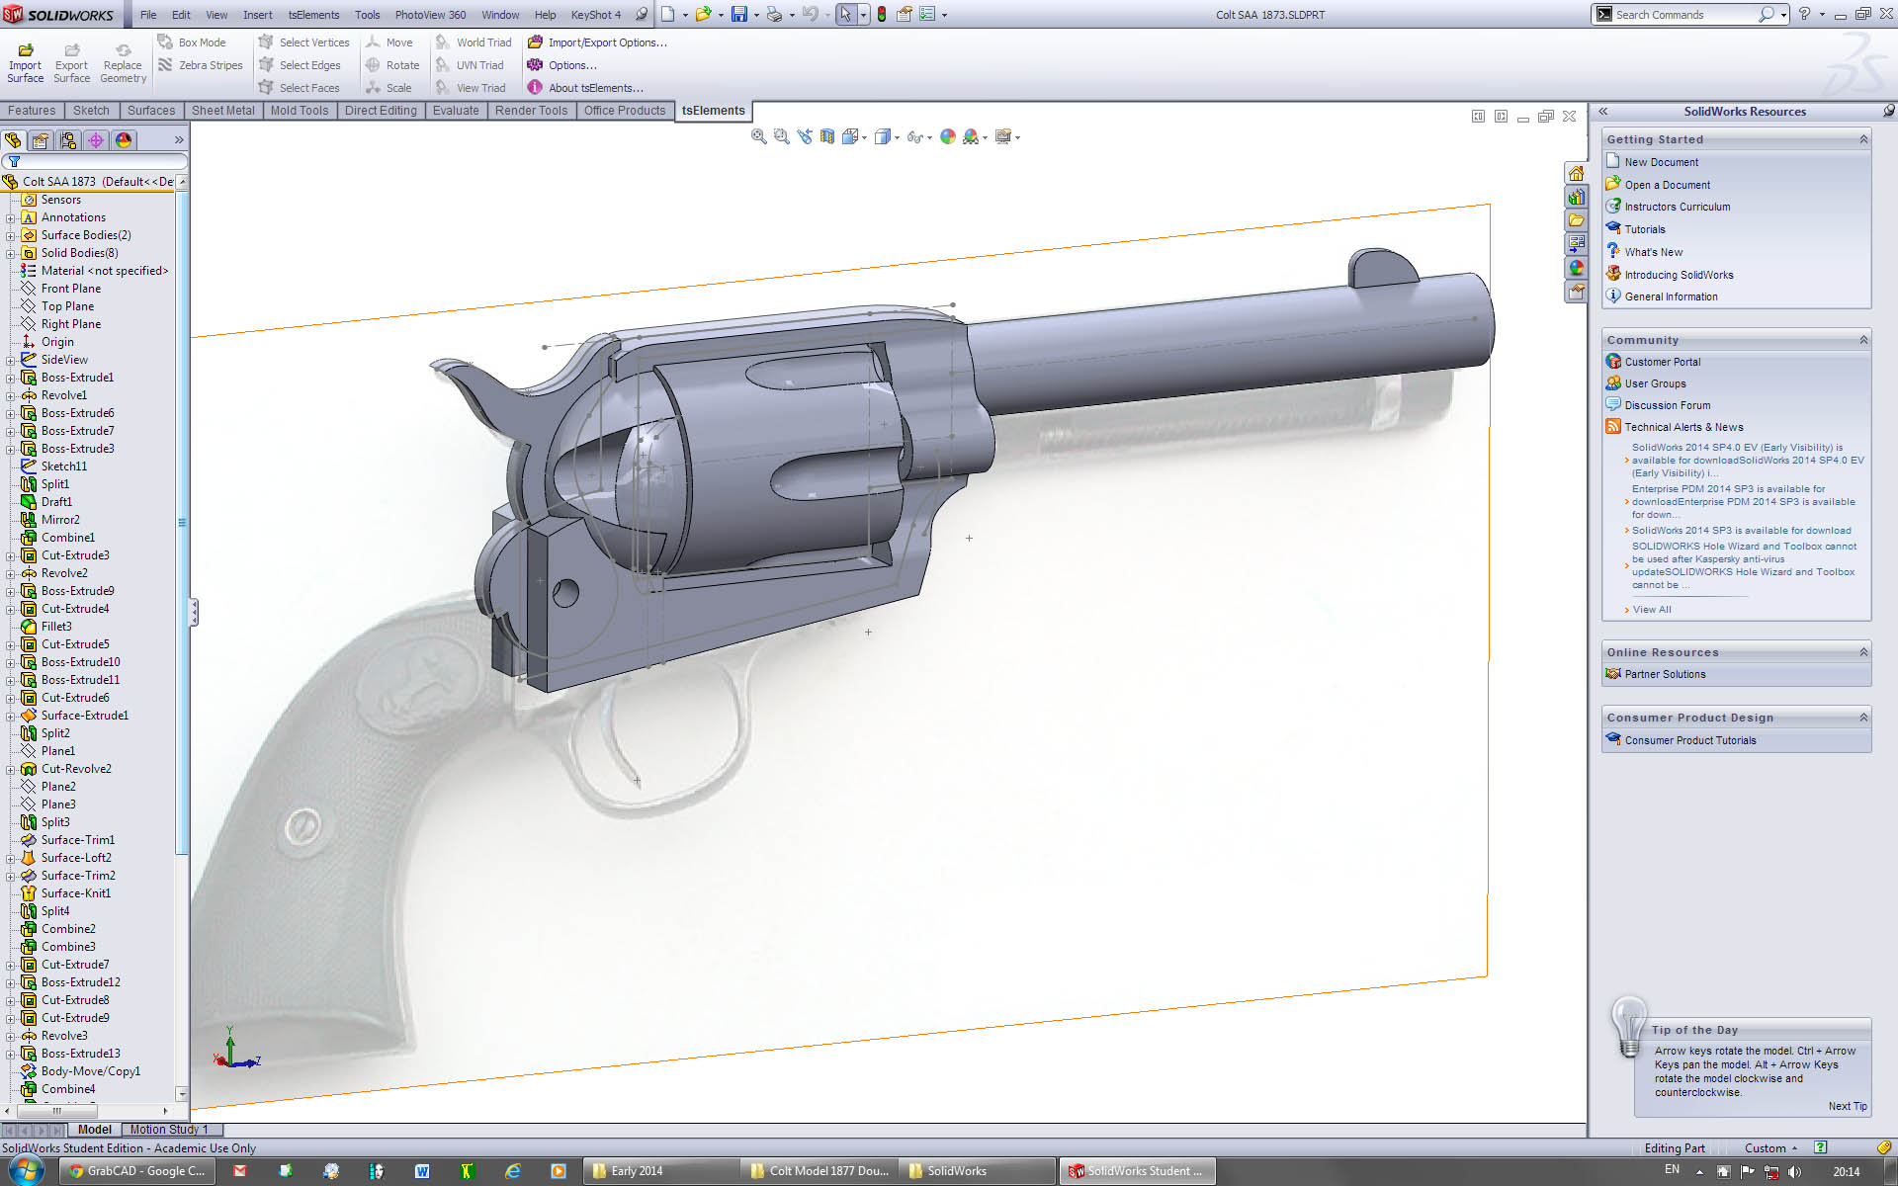
Task: Switch to View Triad
Action: 471,88
